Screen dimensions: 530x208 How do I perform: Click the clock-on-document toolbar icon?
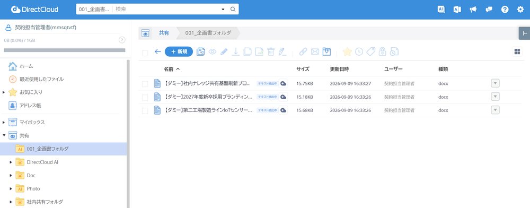tap(394, 52)
